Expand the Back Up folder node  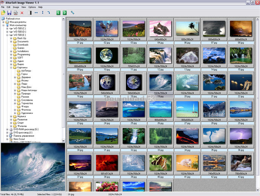pyautogui.click(x=11, y=38)
